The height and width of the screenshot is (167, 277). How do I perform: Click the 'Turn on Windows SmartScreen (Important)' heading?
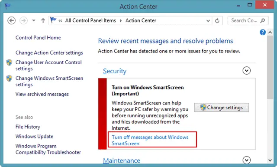[x=148, y=91]
